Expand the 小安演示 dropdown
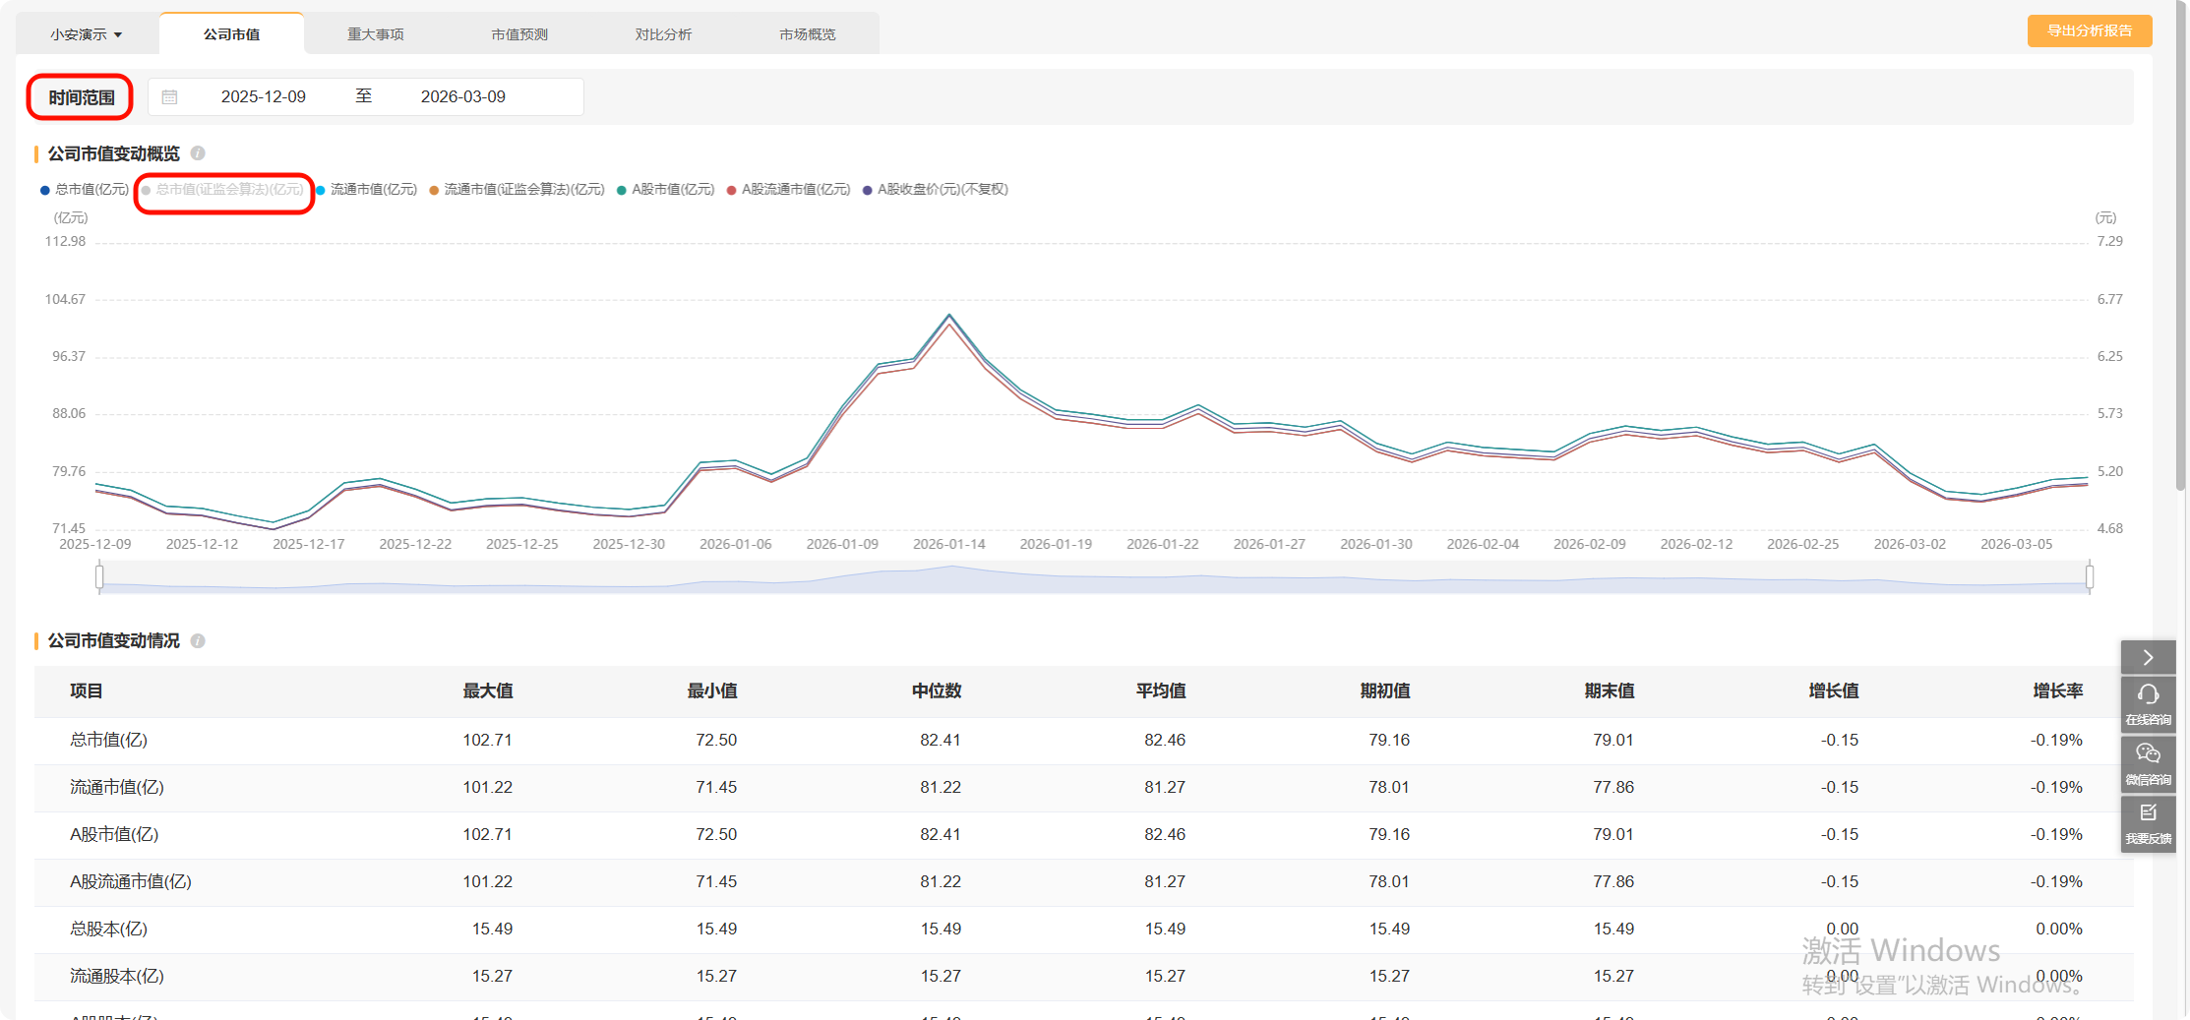This screenshot has height=1020, width=2190. click(x=87, y=34)
